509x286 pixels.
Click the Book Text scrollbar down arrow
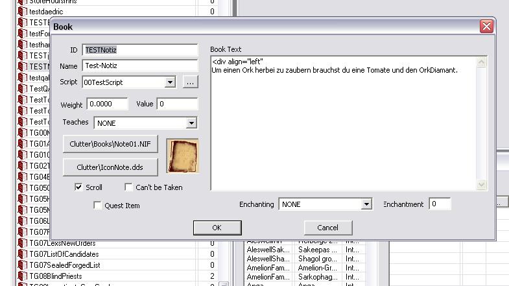(481, 185)
